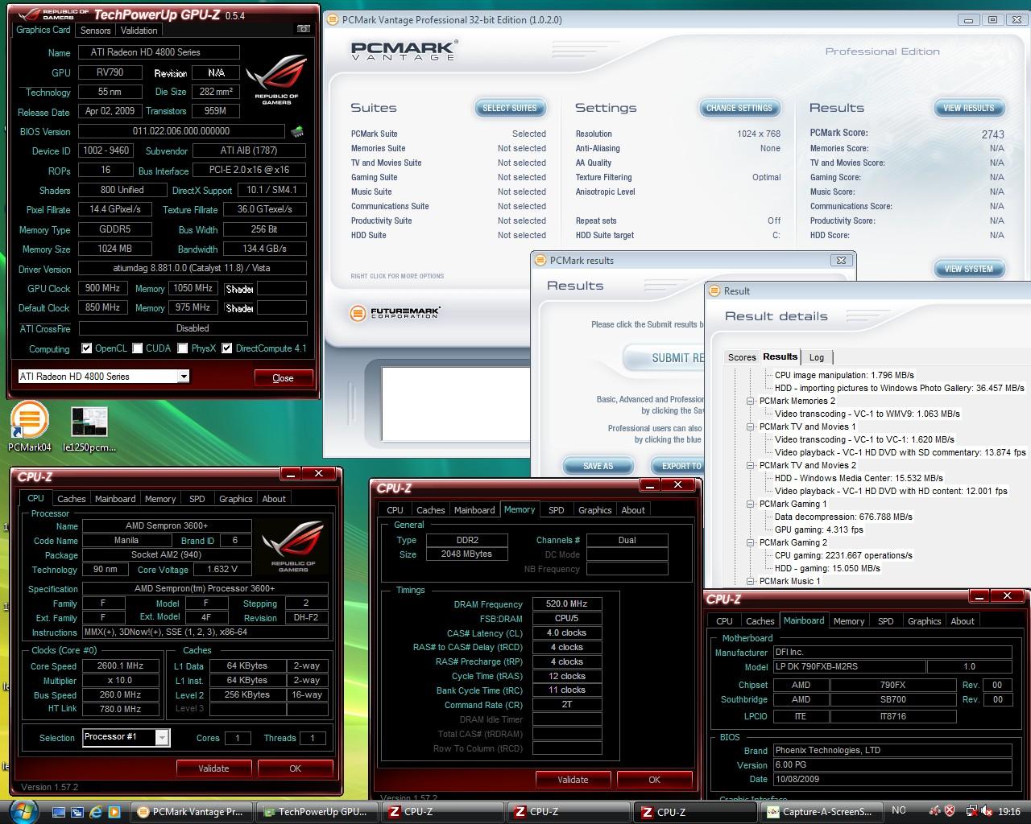Click the Futuremark Corporation logo
1031x824 pixels.
click(x=395, y=313)
